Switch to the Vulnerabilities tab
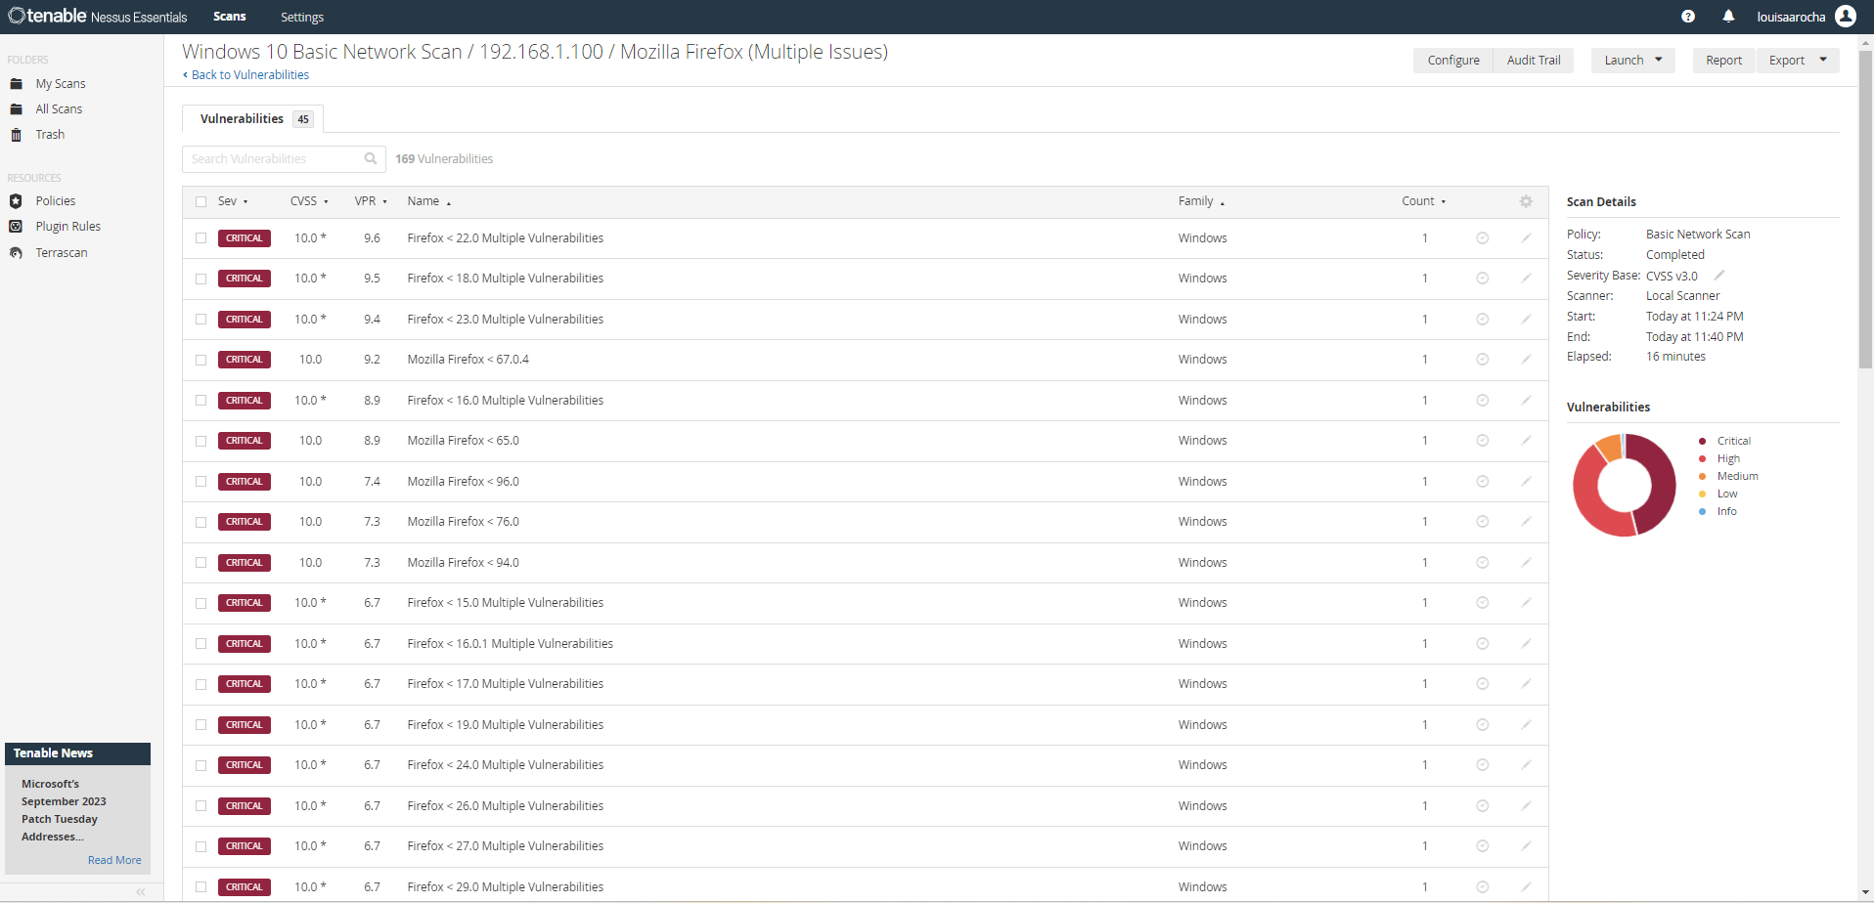This screenshot has height=903, width=1874. (x=241, y=118)
